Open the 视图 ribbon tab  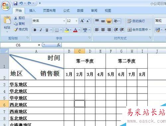point(108,11)
